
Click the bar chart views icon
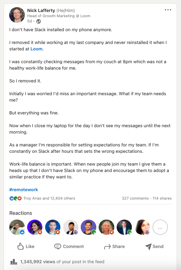coord(14,262)
